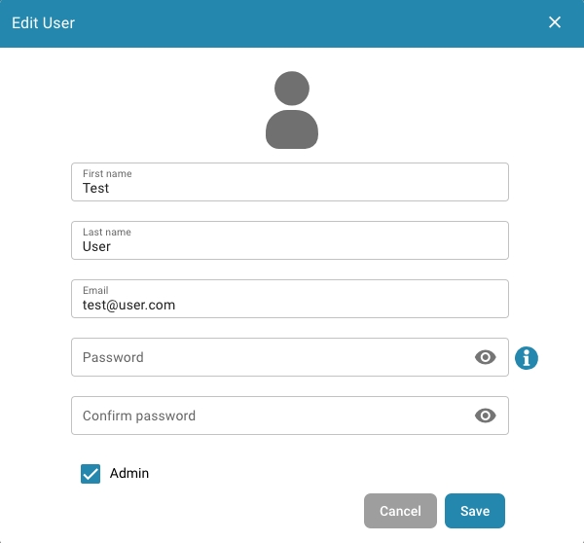The image size is (584, 543).
Task: Click the small 'Email' floating label
Action: click(x=95, y=291)
